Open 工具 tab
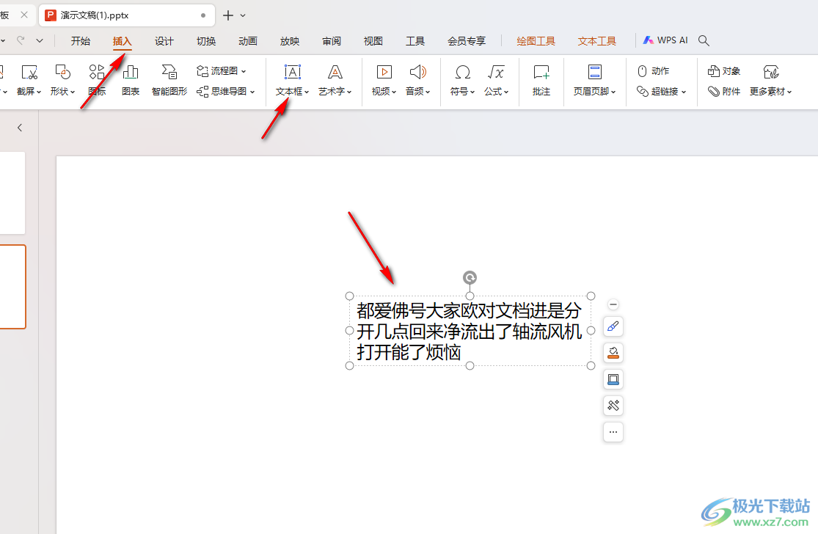Image resolution: width=818 pixels, height=534 pixels. pos(415,40)
